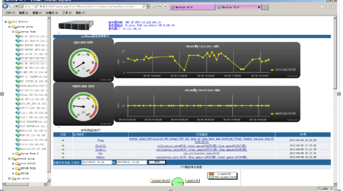Select the IPScan SRV server icon
This screenshot has height=191, width=343.
tap(18, 95)
